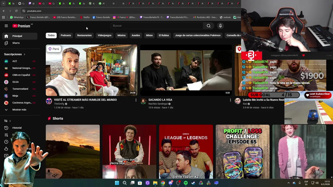Open TheGrefg channel avatar
Screen dimensions: 333x187
coord(49,101)
